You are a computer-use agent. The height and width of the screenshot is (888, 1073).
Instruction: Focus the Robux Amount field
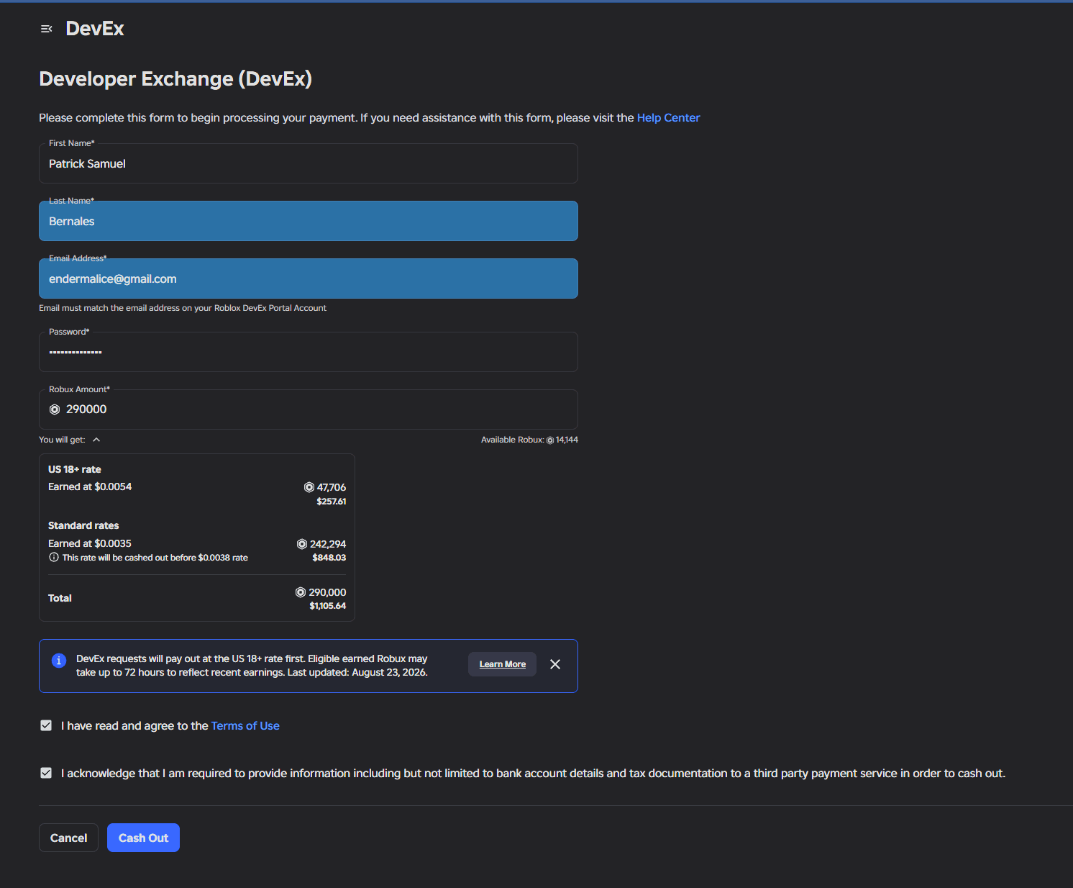tap(309, 409)
